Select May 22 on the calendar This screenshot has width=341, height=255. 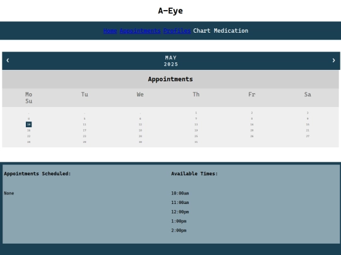pos(28,136)
